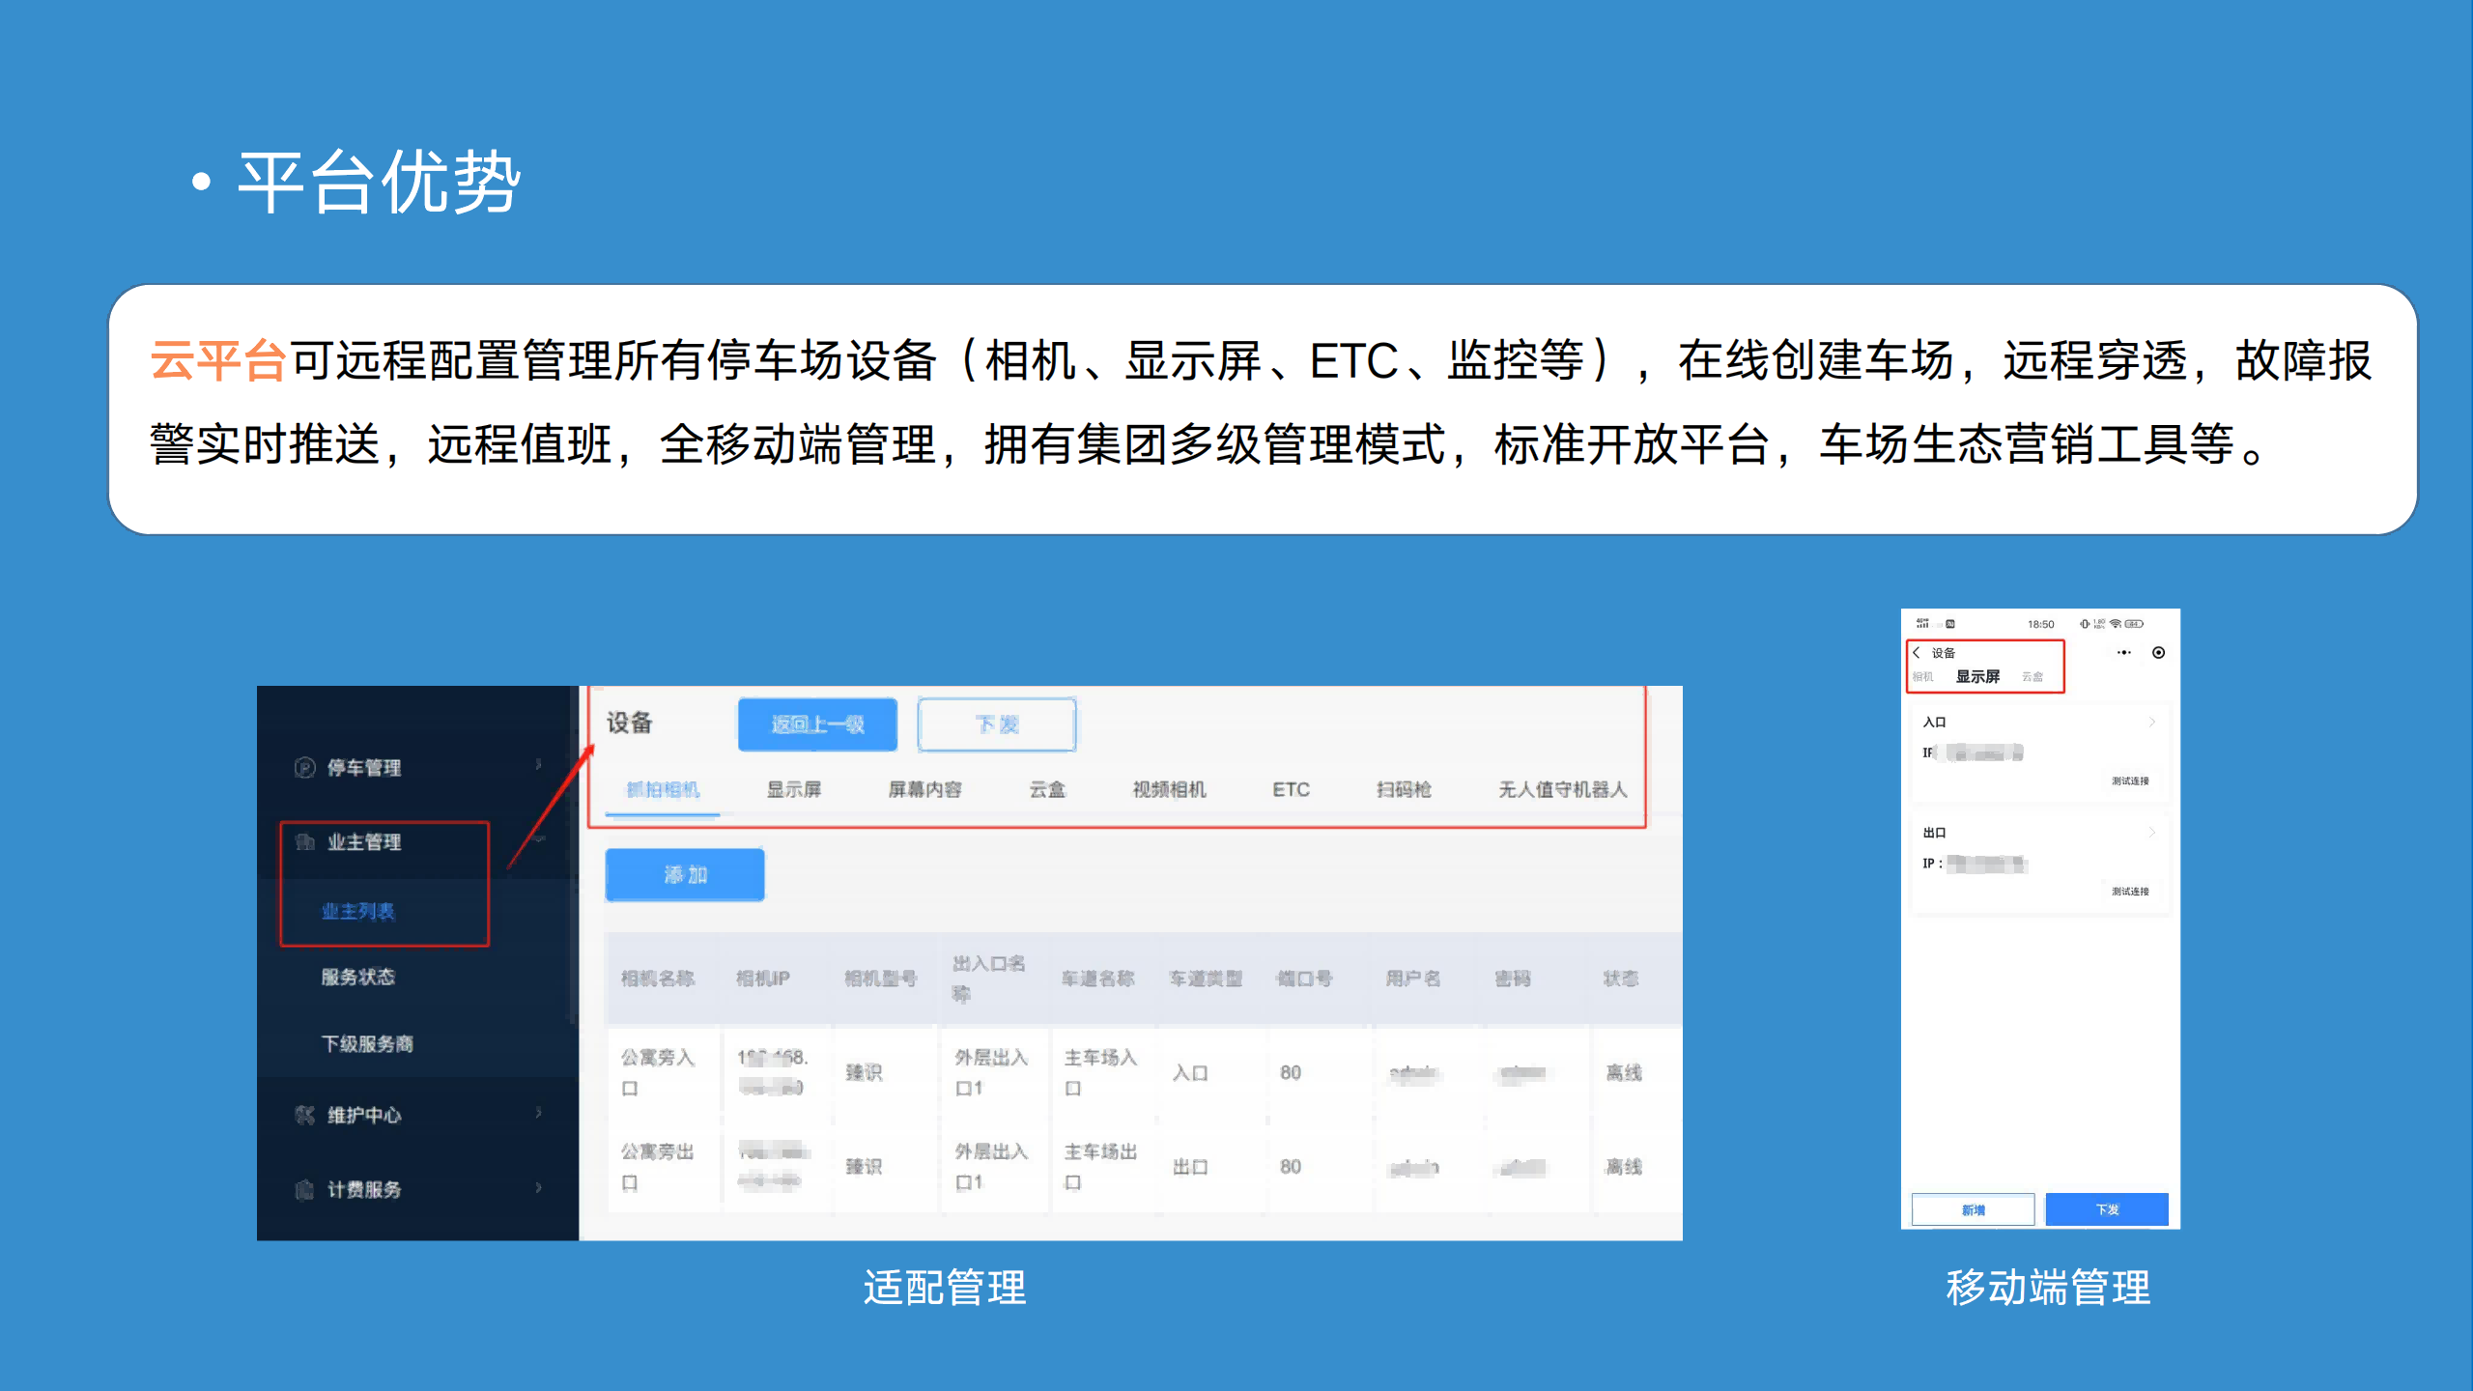Switch to the 显示屏 tab in web panel
Viewport: 2473px width, 1391px height.
tap(793, 789)
